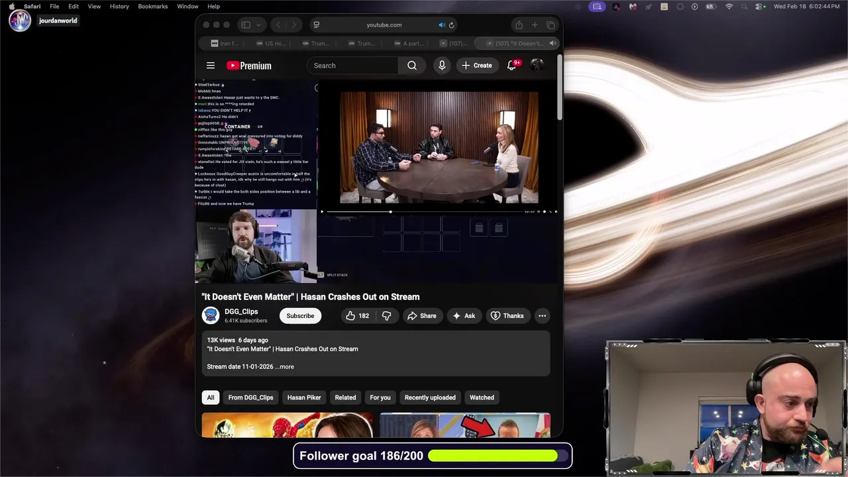Select the Related chip

pos(345,397)
